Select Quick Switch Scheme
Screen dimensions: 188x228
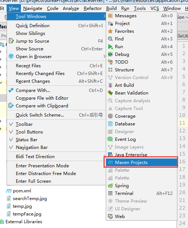click(56, 115)
